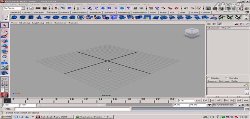250x119 pixels.
Task: Open the Layers menu in layer editor
Action: coord(212,81)
